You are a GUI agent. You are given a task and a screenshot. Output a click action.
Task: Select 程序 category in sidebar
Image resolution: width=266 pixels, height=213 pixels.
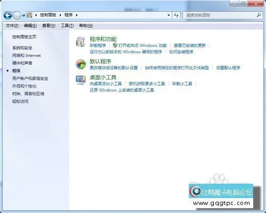click(x=16, y=71)
